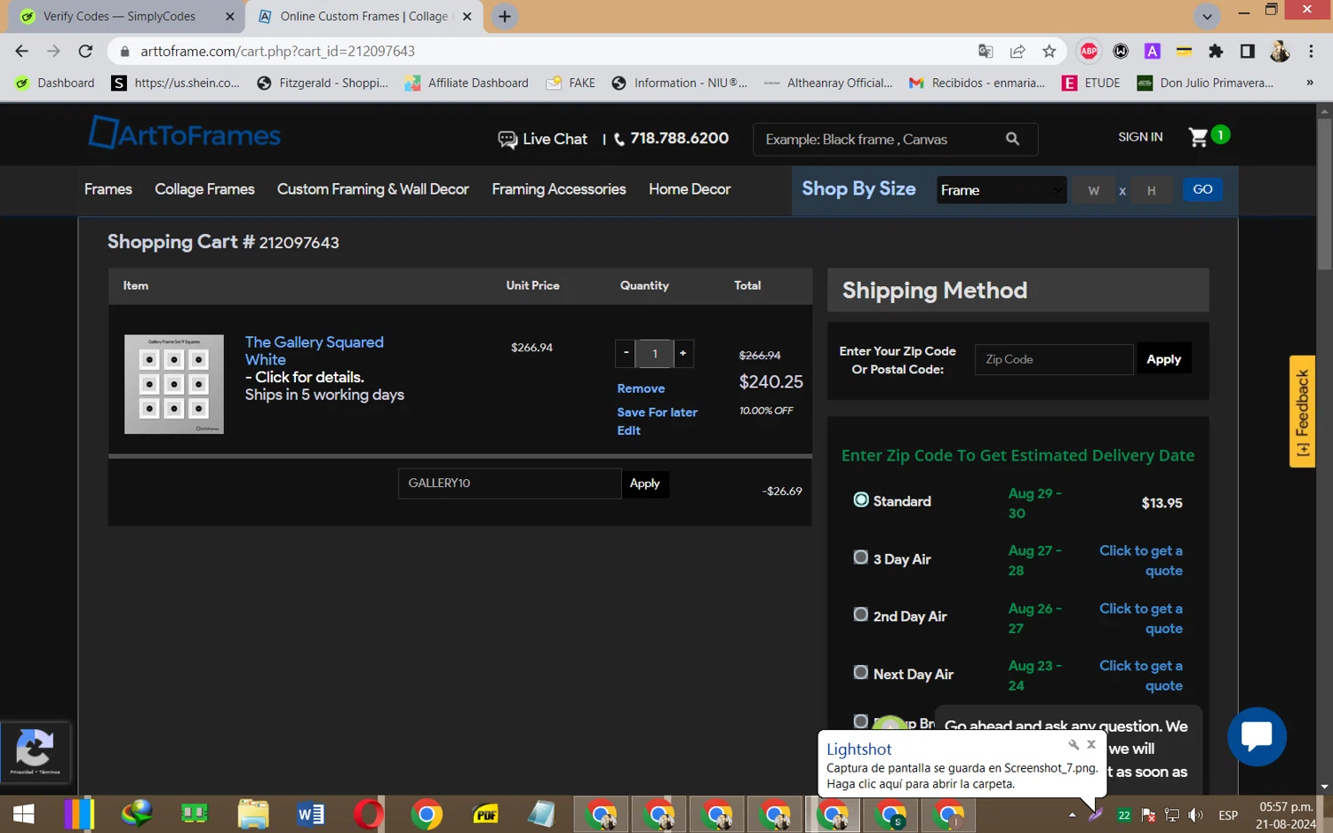Open the taskbar volume control
Screen dimensions: 1333x833
click(x=1196, y=815)
